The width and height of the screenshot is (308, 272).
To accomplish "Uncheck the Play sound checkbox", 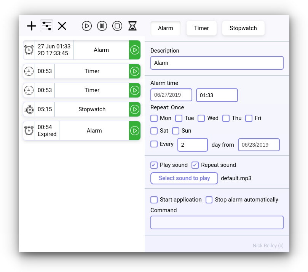I will pyautogui.click(x=154, y=165).
